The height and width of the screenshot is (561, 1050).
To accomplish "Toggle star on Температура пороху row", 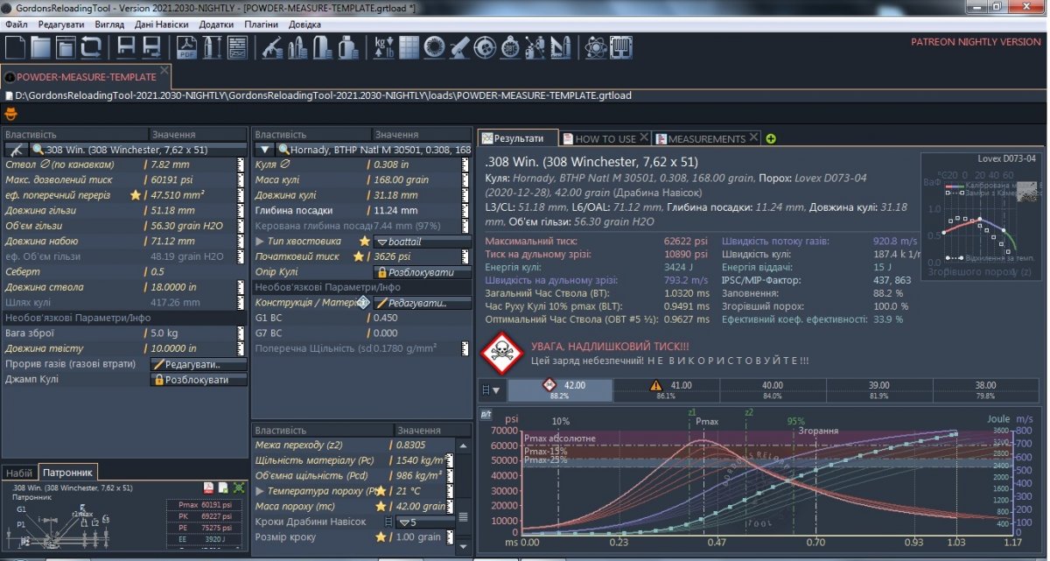I will pyautogui.click(x=381, y=491).
